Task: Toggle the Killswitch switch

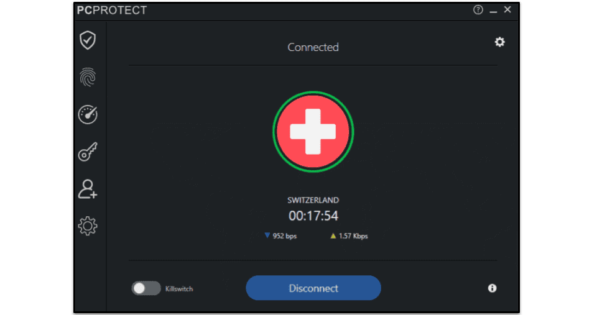Action: coord(146,288)
